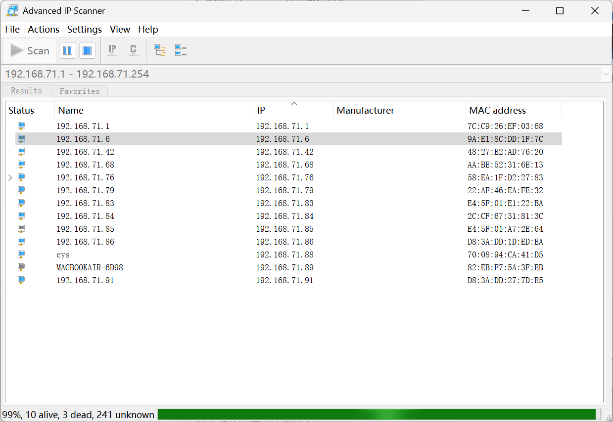Click the C subnet class toolbar icon

tap(133, 50)
